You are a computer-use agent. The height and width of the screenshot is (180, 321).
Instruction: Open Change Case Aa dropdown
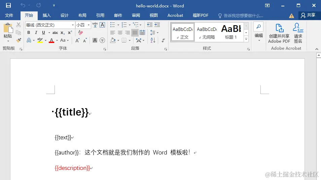[64, 40]
